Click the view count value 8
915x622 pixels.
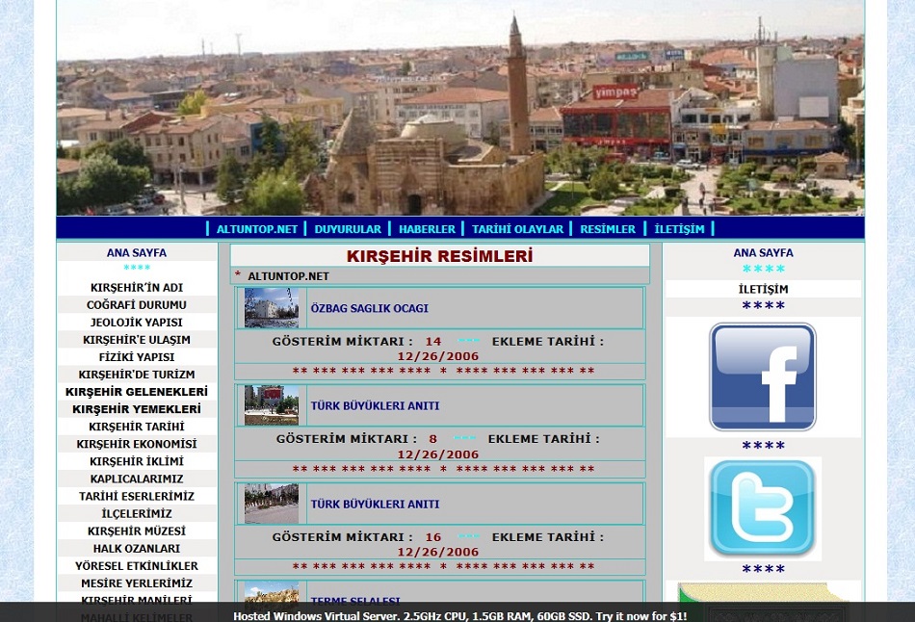[x=433, y=439]
